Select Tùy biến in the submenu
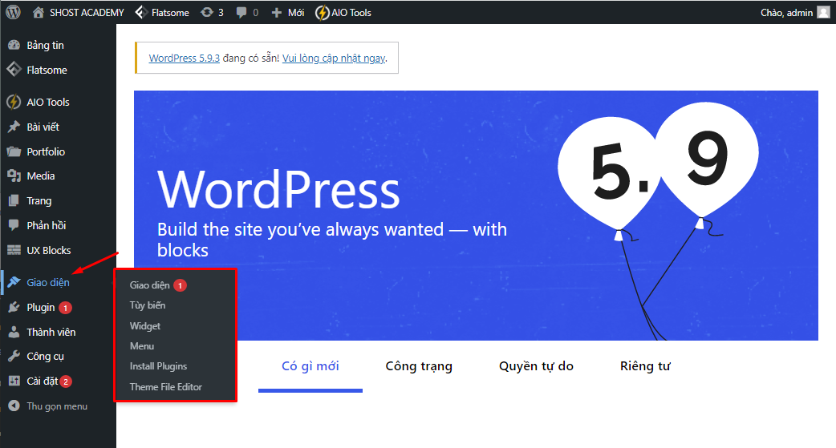 click(148, 305)
